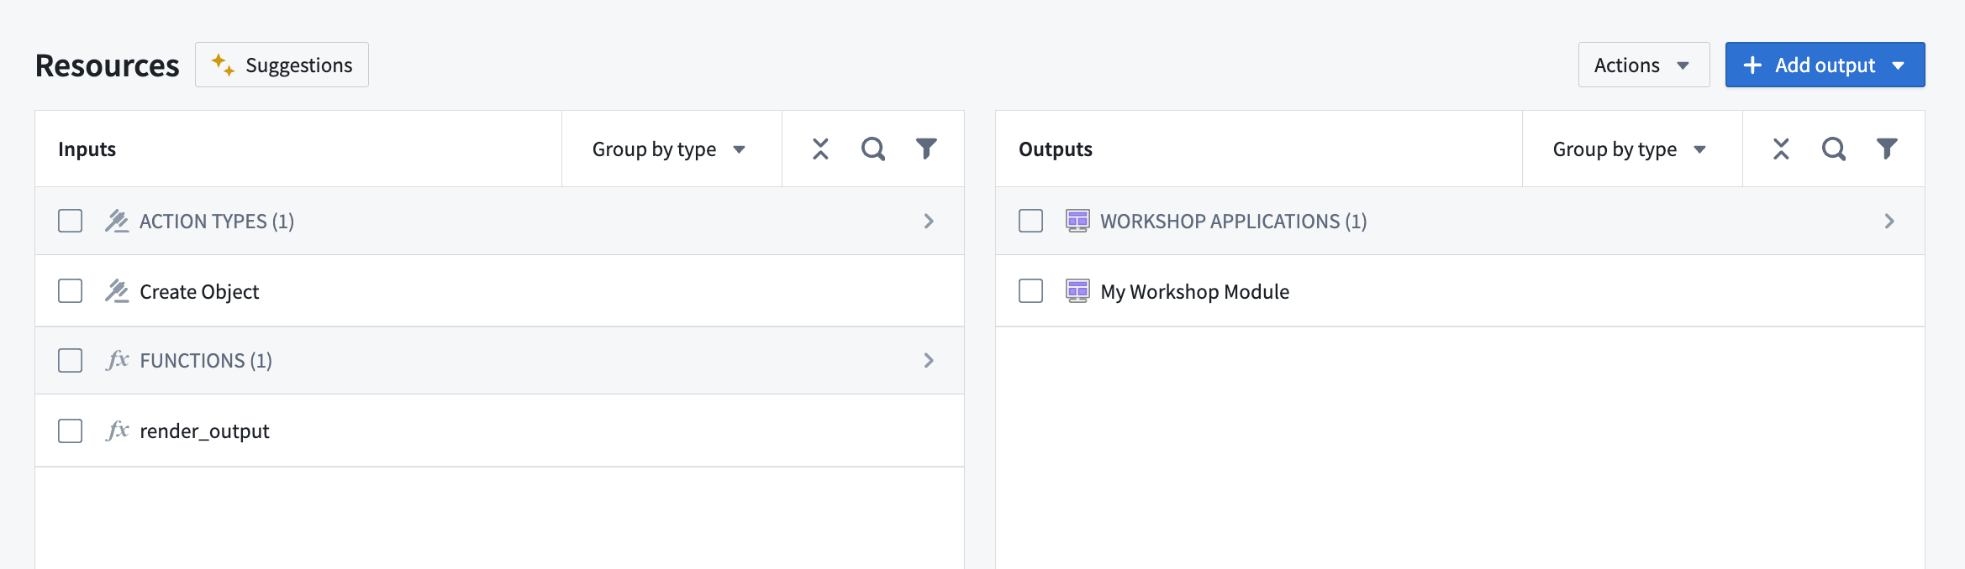
Task: Toggle the Functions group chevron
Action: tap(929, 360)
